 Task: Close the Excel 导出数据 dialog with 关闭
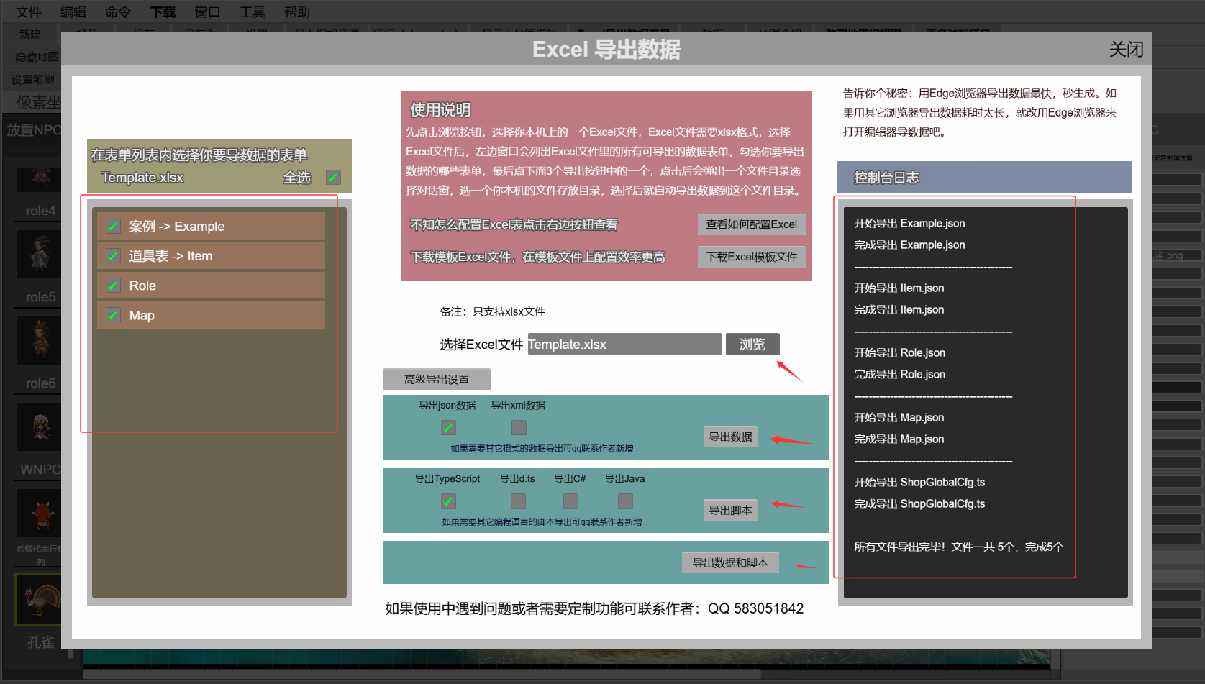[x=1126, y=49]
